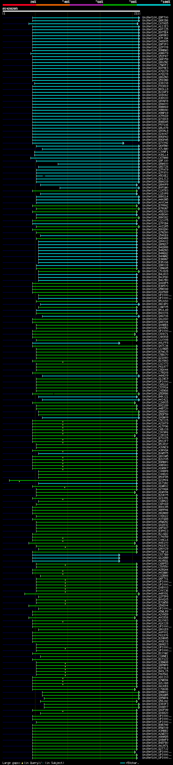Viewport: 173px width, 765px height.
Task: Open hit UniRef100_Q6RIB6
Action: coord(155,21)
